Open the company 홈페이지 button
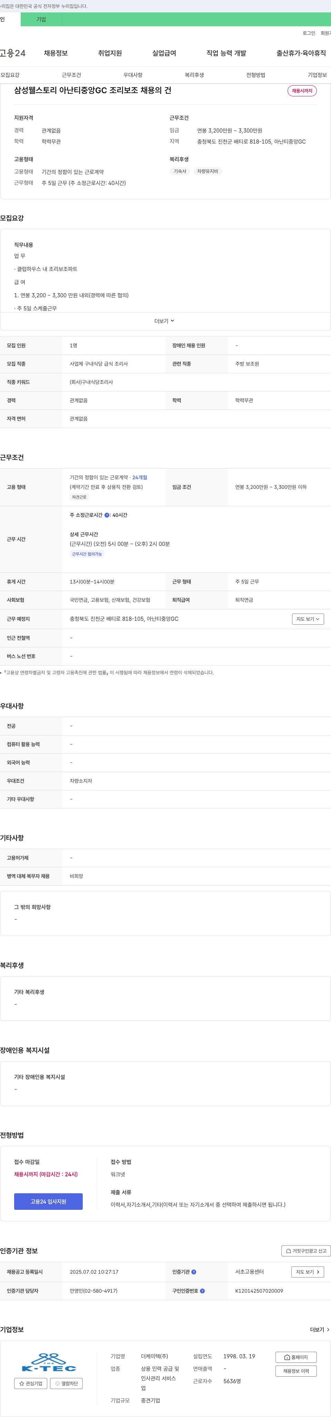331x1417 pixels. click(x=296, y=1358)
